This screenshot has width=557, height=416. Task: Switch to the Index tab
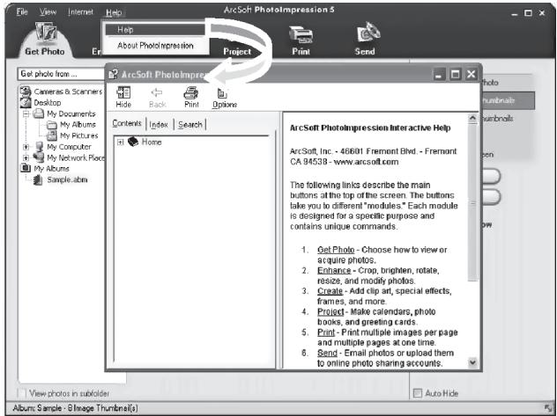pos(159,124)
